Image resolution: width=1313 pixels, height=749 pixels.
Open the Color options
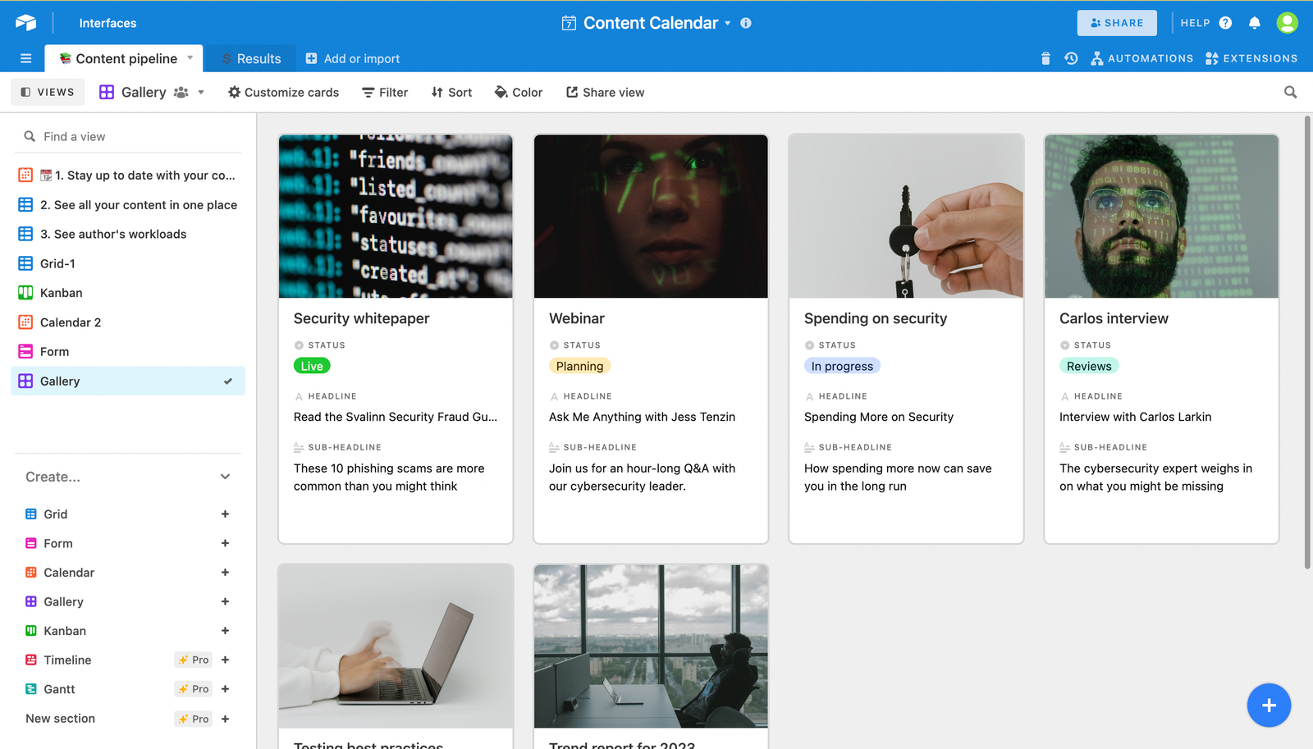pyautogui.click(x=519, y=93)
